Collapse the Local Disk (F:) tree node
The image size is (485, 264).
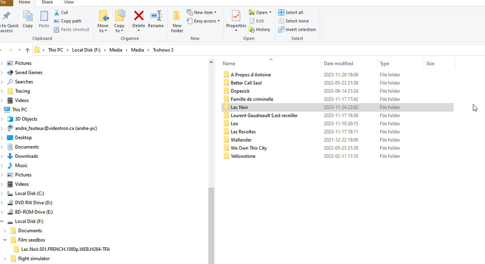(x=2, y=222)
